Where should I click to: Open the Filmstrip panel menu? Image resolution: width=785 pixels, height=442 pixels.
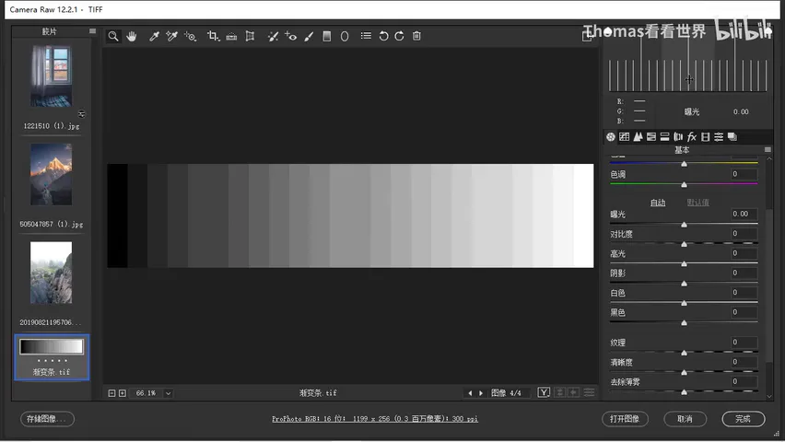(93, 31)
